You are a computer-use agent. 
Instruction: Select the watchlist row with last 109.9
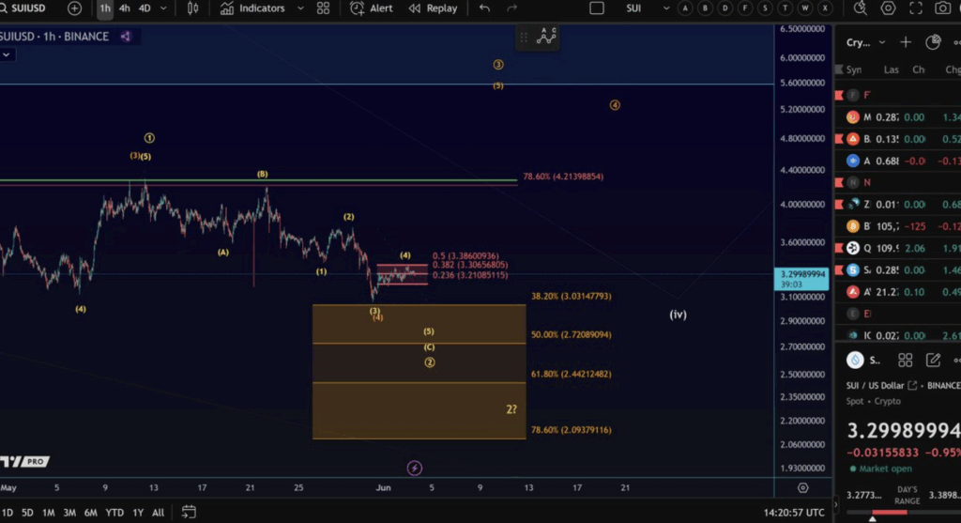[x=897, y=248]
